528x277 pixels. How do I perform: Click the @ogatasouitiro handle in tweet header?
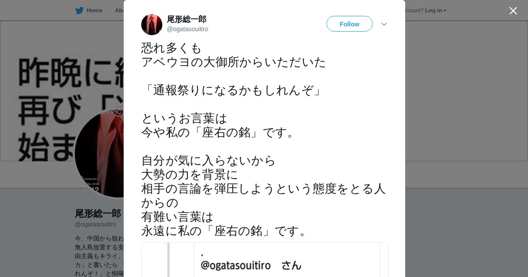pos(187,29)
